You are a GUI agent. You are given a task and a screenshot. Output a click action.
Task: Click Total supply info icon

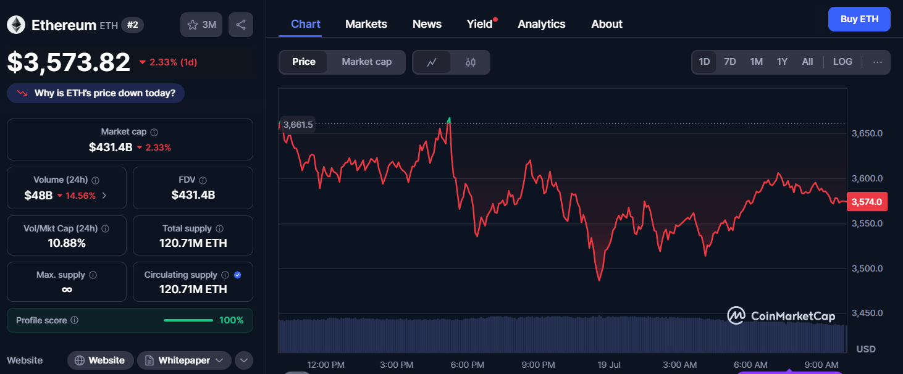[x=220, y=229]
